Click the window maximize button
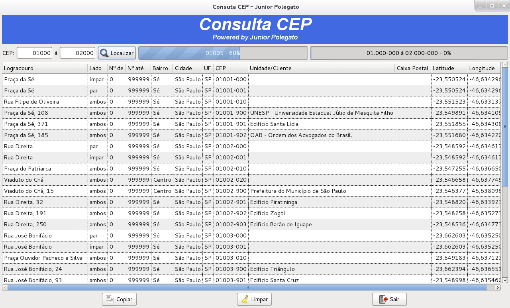 tap(492, 6)
